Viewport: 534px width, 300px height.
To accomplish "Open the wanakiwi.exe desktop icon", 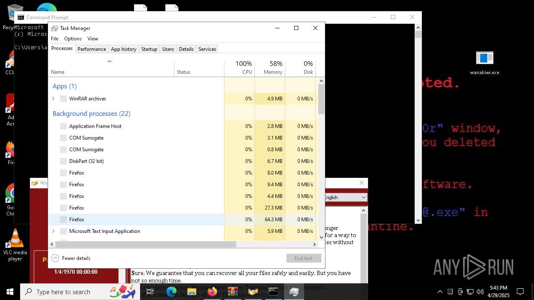I will (x=484, y=63).
